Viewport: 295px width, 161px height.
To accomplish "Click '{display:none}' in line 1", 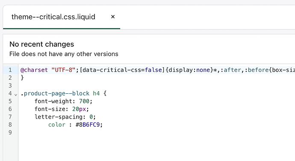I will [x=189, y=70].
